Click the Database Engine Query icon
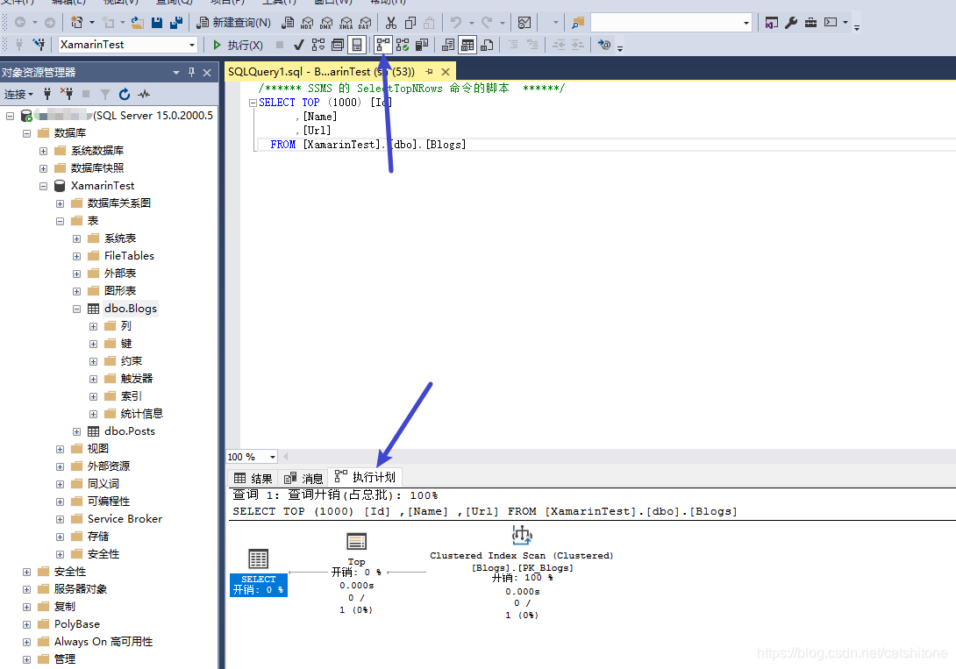 tap(288, 23)
